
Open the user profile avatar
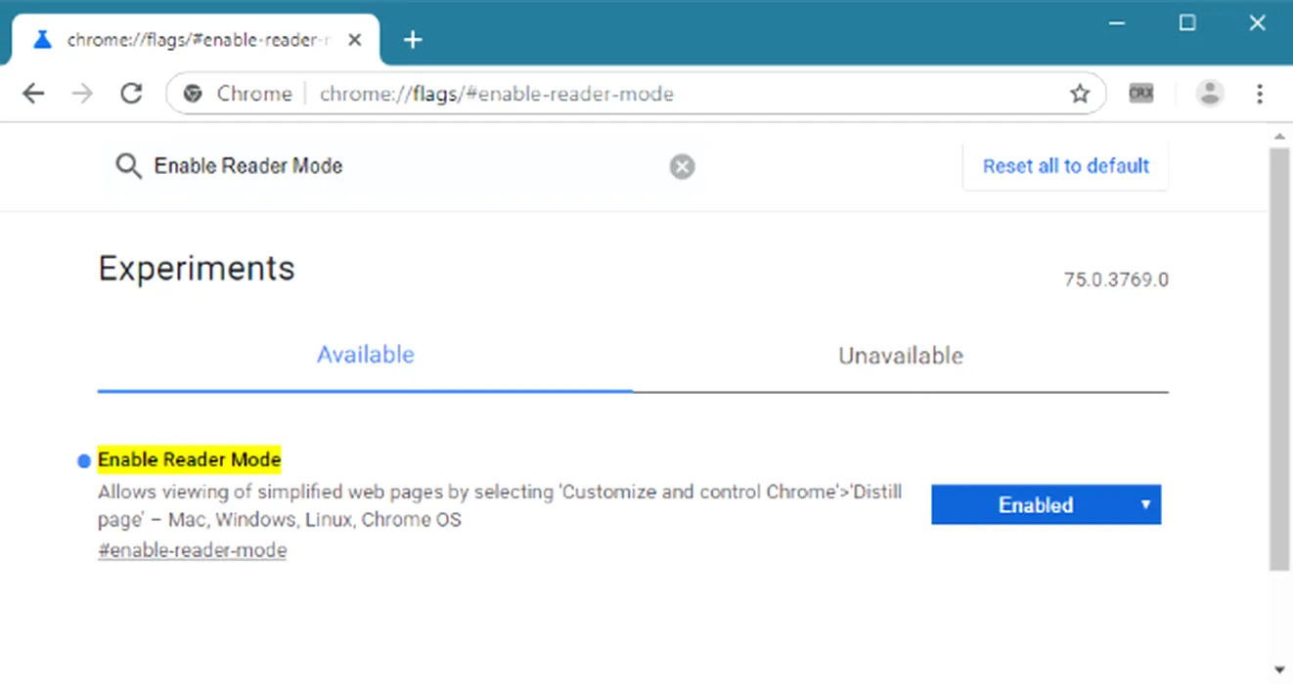(x=1210, y=94)
